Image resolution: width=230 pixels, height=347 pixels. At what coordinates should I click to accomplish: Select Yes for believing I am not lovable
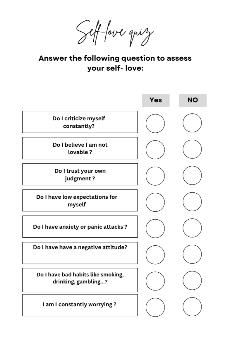[155, 150]
